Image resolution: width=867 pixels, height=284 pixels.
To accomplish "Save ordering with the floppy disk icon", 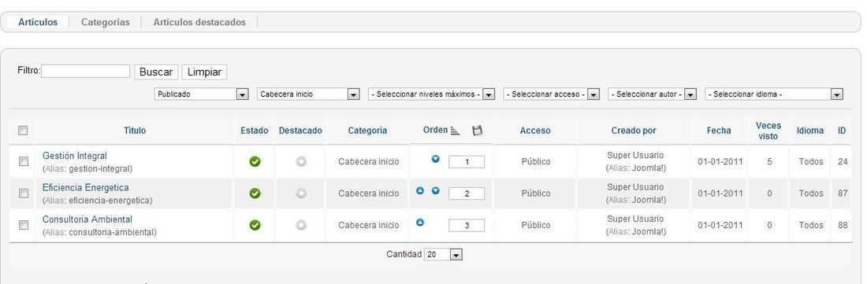I will (477, 131).
